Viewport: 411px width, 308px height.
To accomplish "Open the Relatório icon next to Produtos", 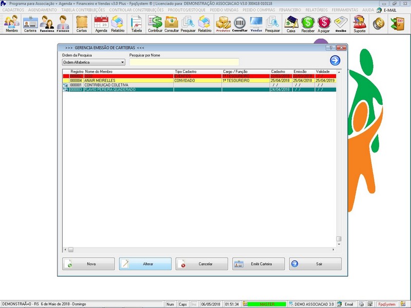I will (x=204, y=24).
